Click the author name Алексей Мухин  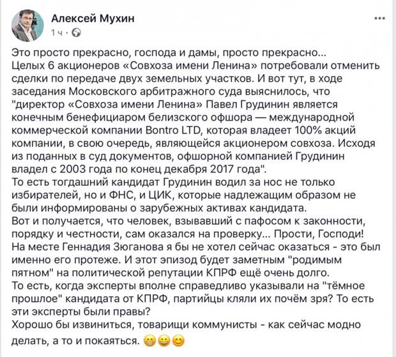(93, 19)
